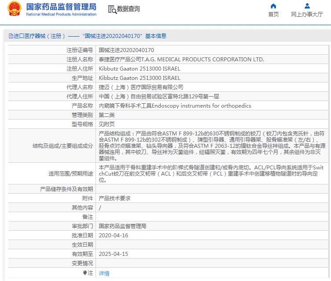Screen dimensions: 331x281
Task: Click the user icon above 网上办事大厅
Action: point(307,6)
